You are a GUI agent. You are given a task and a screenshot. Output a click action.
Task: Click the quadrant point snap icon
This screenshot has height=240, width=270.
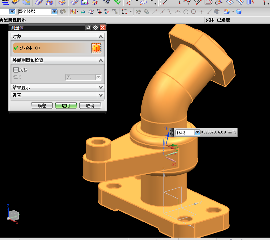[193, 12]
